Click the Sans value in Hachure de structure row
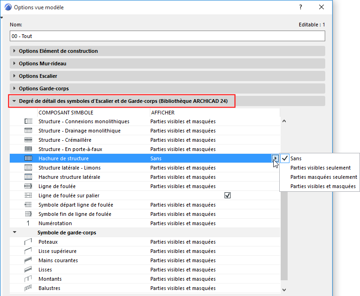 (x=156, y=158)
